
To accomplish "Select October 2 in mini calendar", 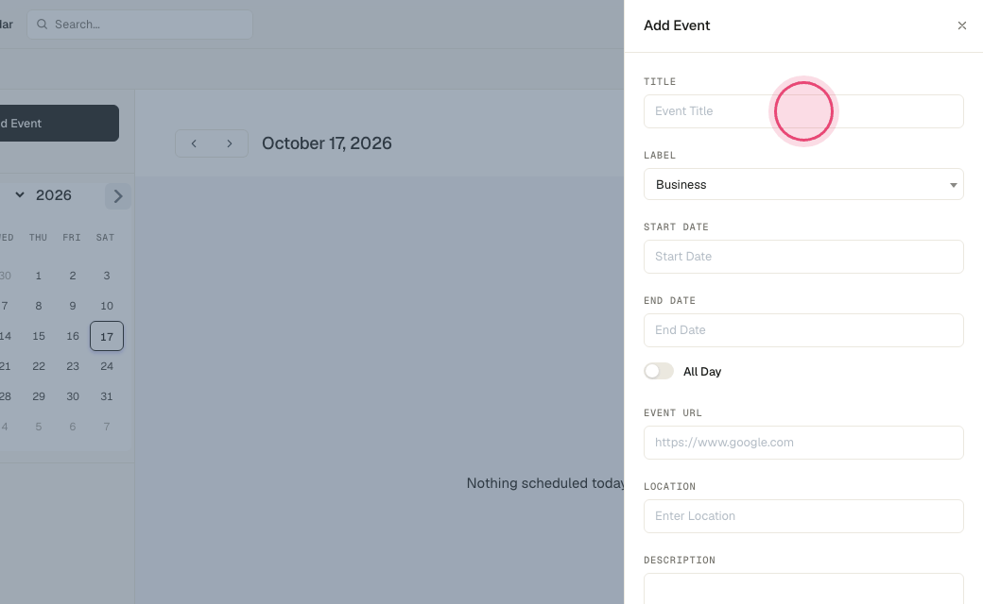I will pyautogui.click(x=73, y=276).
